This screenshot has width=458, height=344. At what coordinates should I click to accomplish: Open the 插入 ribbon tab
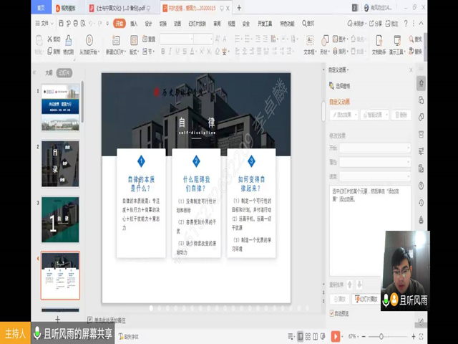pyautogui.click(x=134, y=23)
